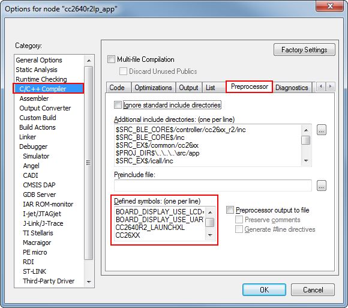Click tab strip right scroll arrow
Image resolution: width=348 pixels, height=308 pixels.
coord(330,86)
